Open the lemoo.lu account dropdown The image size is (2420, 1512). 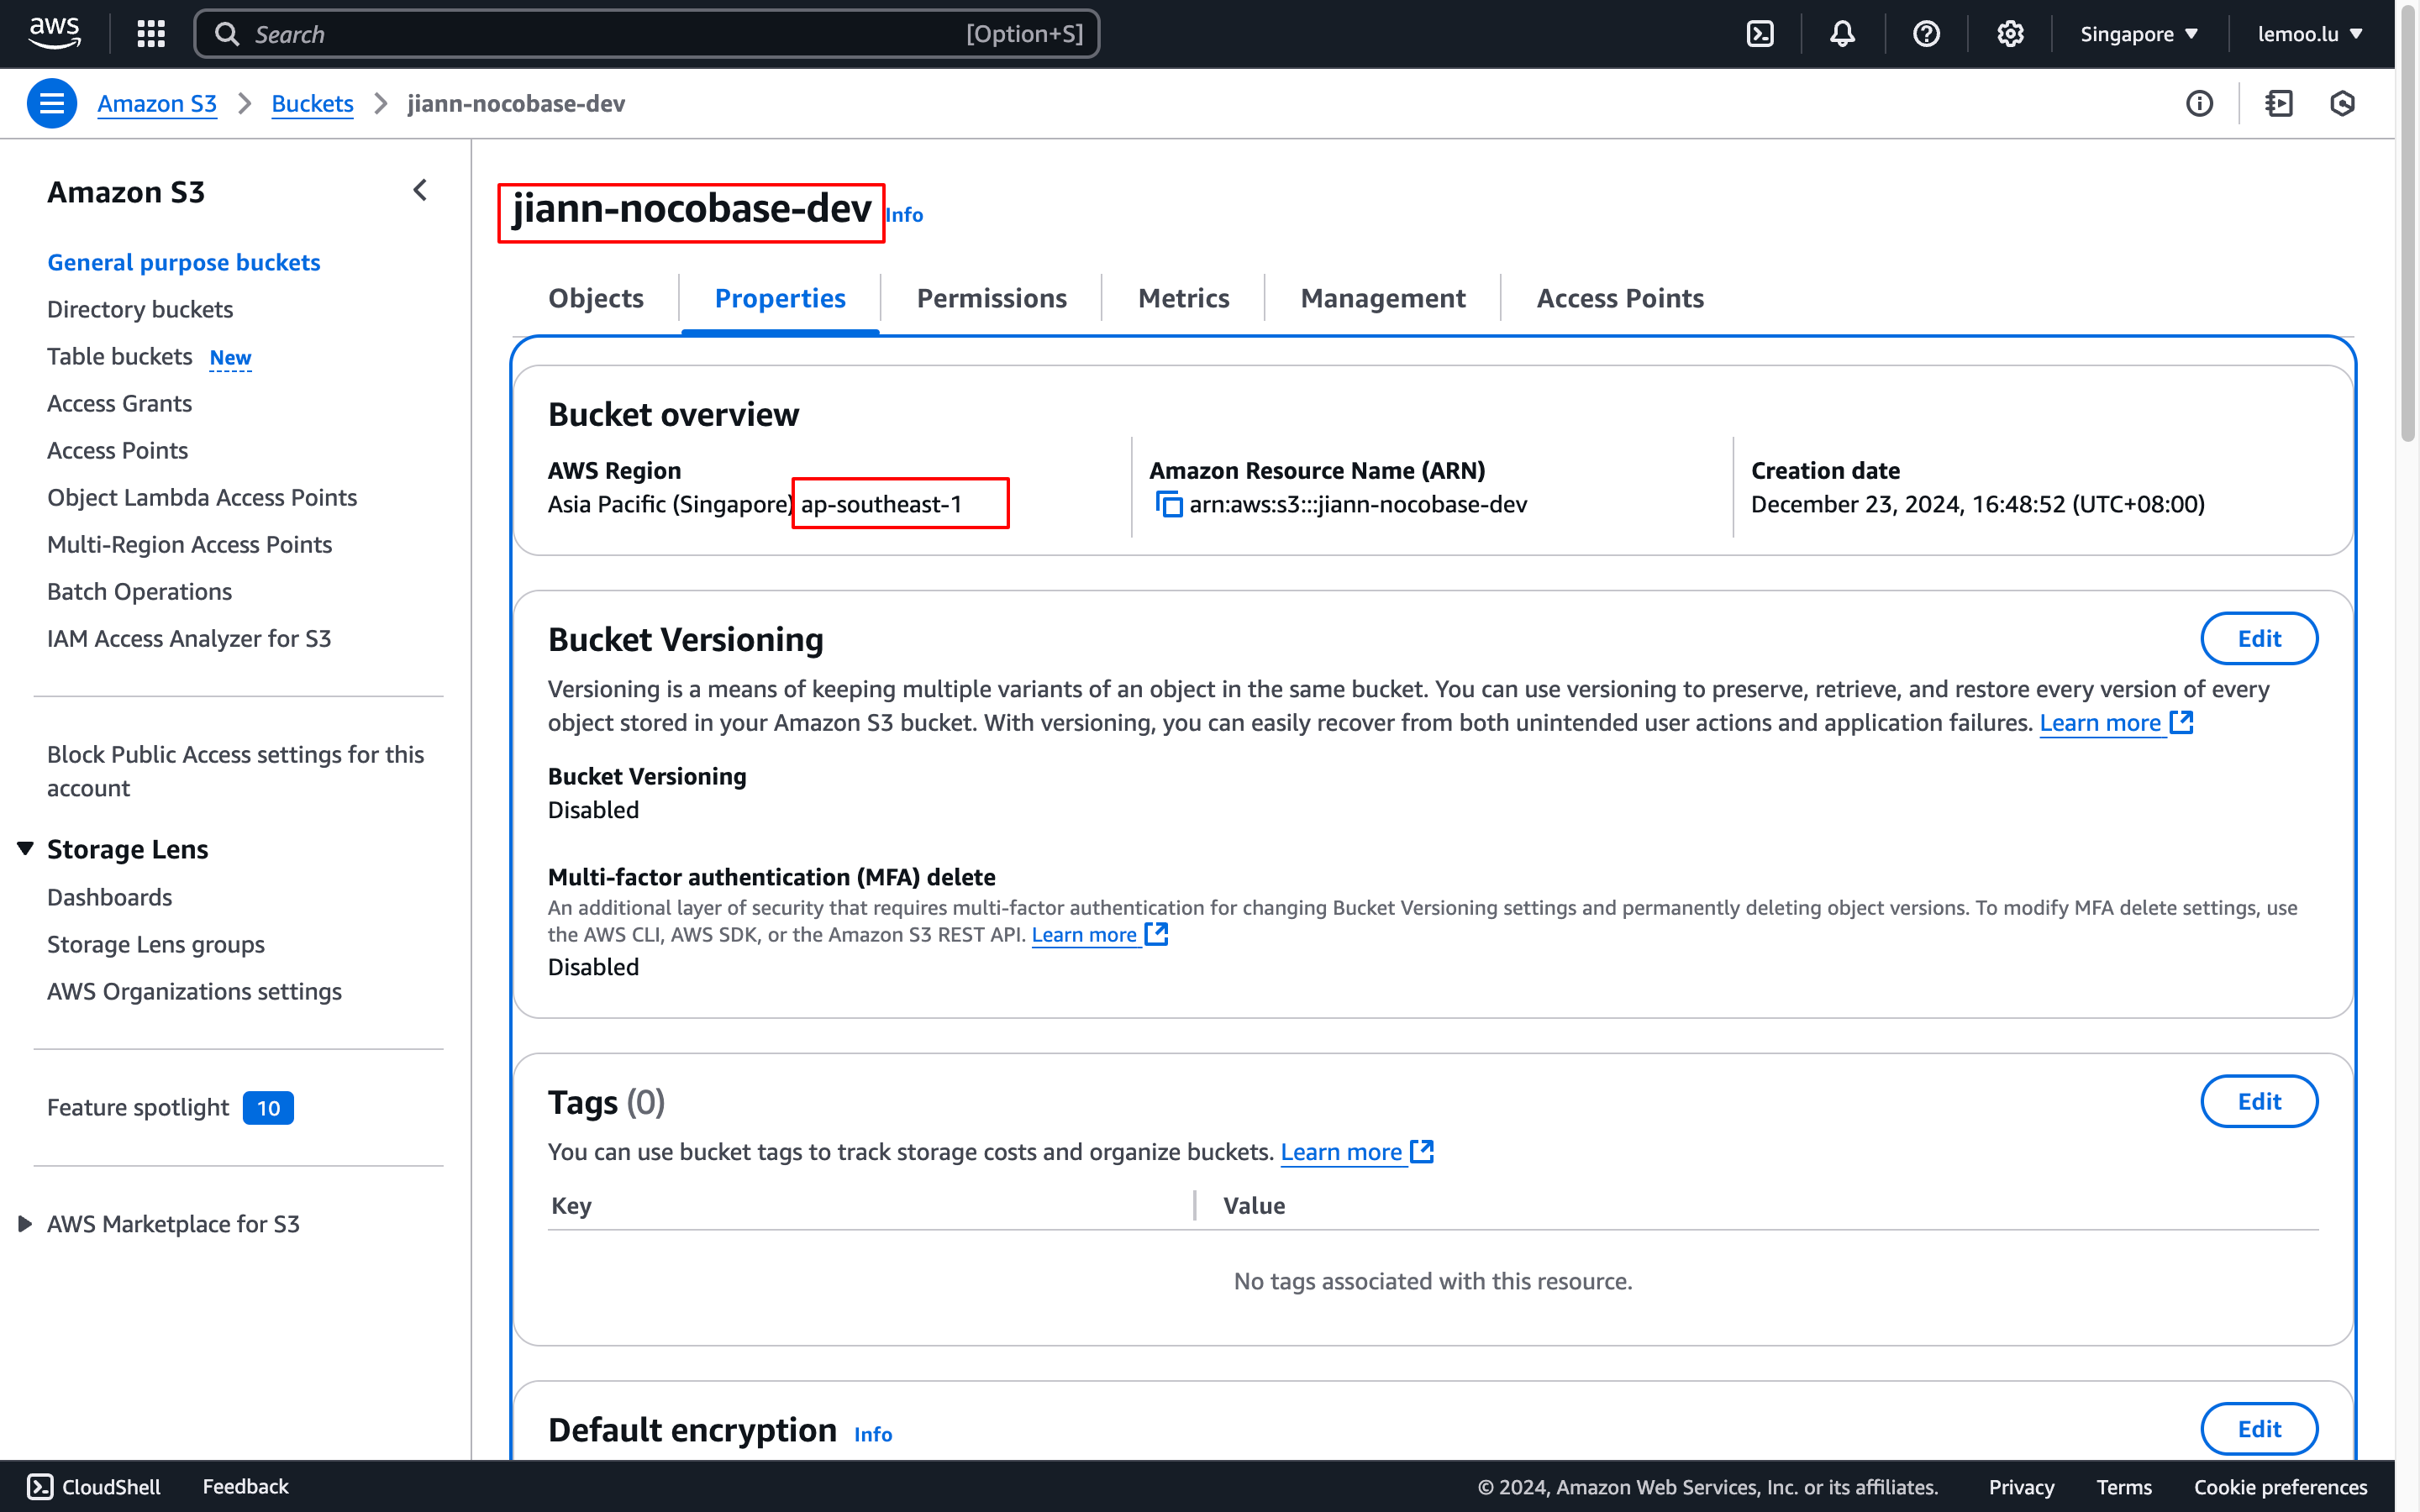tap(2309, 34)
